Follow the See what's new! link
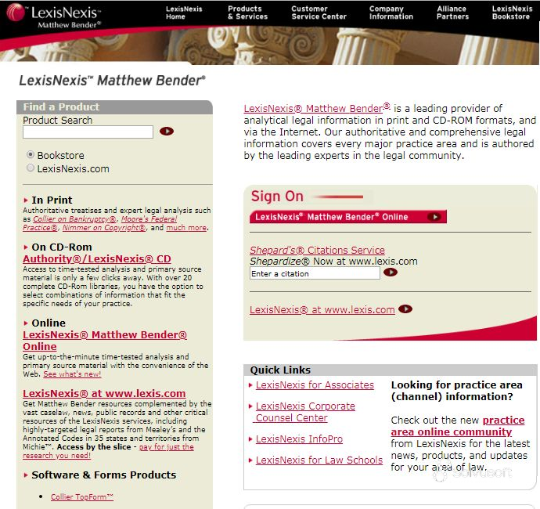This screenshot has height=509, width=540. [72, 374]
